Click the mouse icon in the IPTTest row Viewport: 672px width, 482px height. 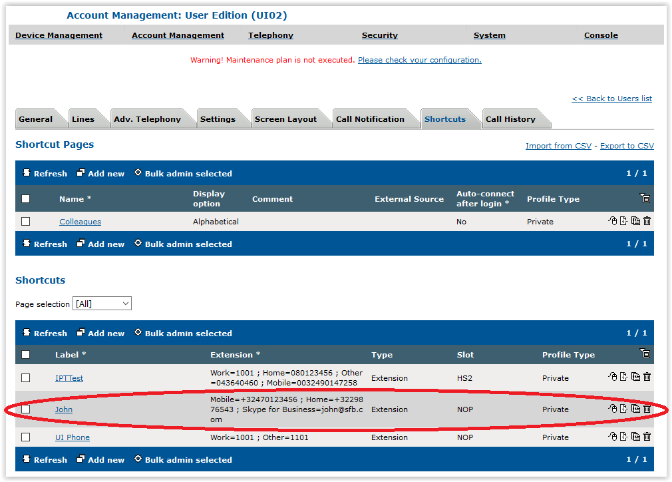tap(613, 377)
